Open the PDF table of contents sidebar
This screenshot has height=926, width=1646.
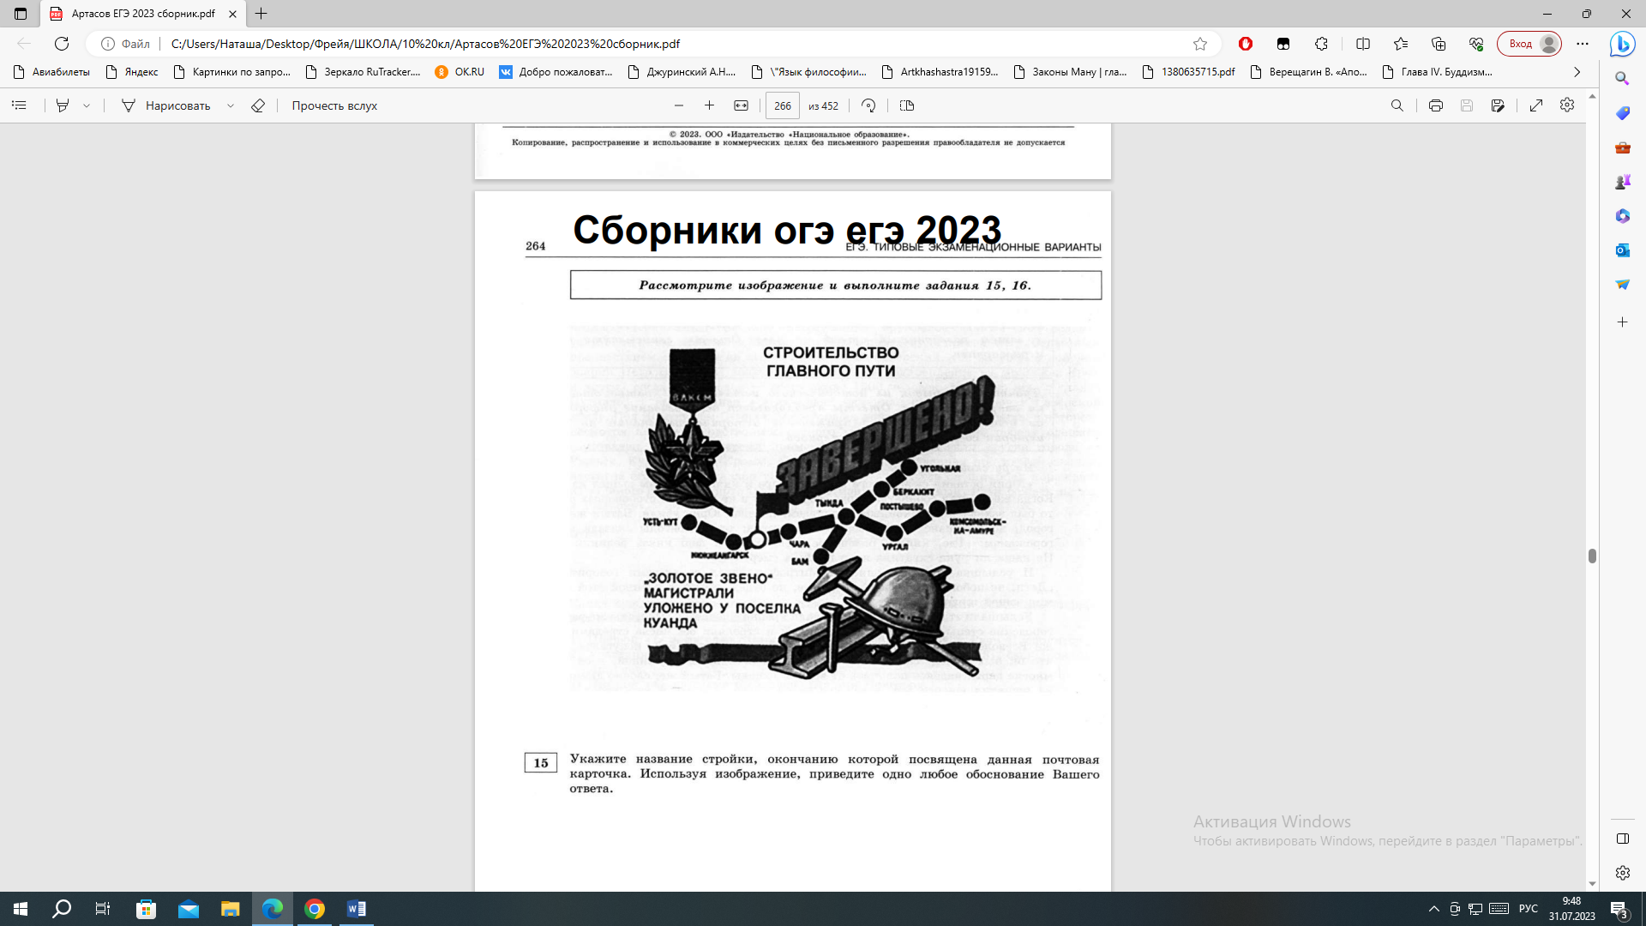click(x=19, y=105)
